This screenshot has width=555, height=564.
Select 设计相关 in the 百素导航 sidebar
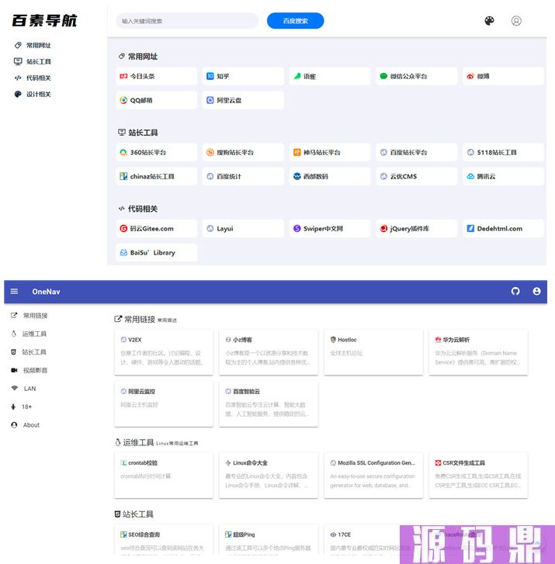click(x=33, y=94)
